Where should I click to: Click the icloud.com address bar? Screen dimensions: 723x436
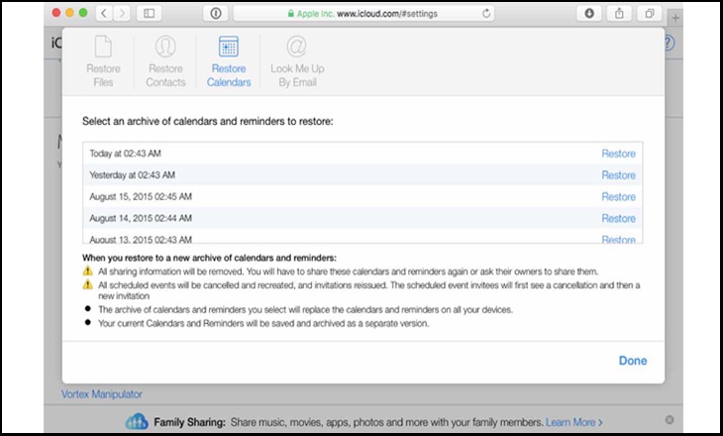tap(363, 14)
